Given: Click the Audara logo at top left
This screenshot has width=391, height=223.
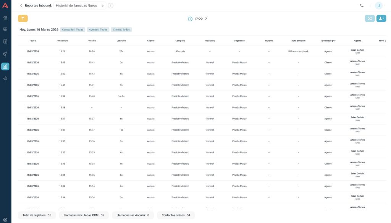Looking at the screenshot, I should (x=5, y=5).
